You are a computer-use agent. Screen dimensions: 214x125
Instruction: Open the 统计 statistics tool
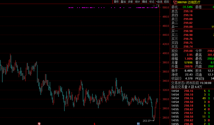tap(137, 2)
